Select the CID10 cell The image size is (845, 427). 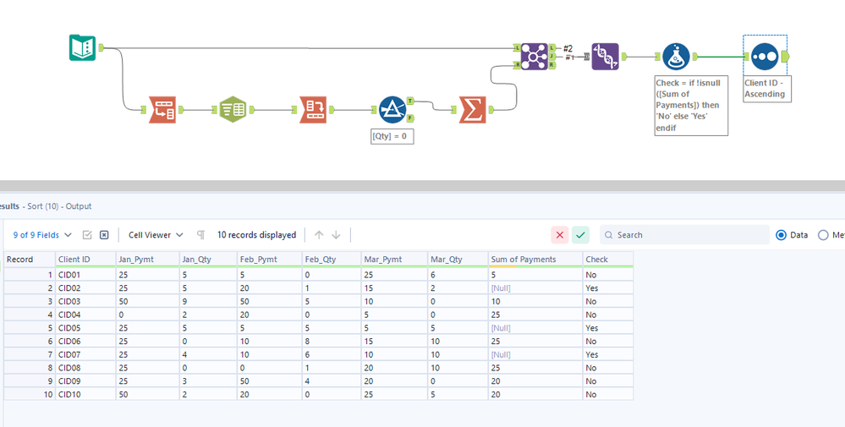point(85,394)
